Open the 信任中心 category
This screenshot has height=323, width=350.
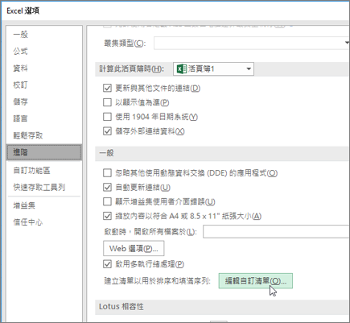(28, 222)
